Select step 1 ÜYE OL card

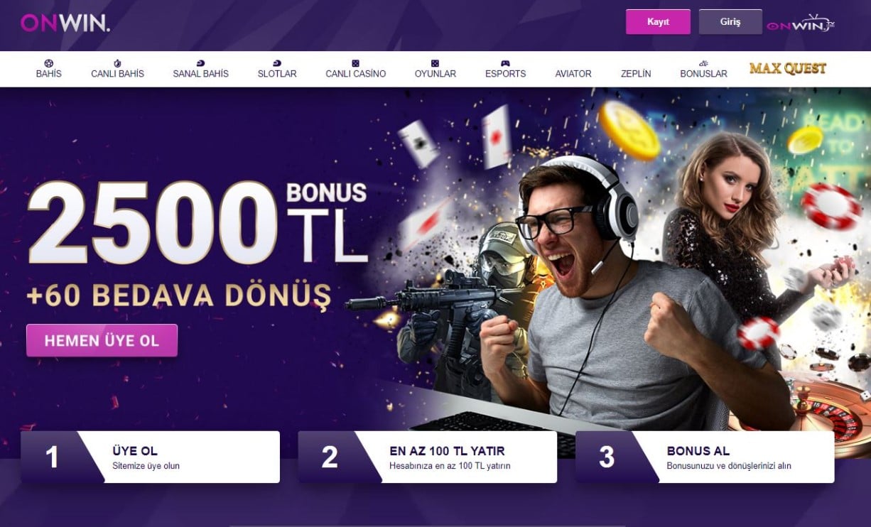(x=150, y=457)
